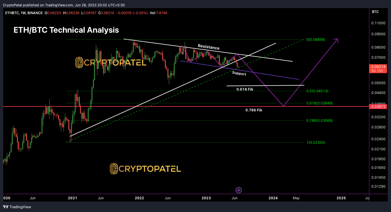Click the 0.786 Fib white text label
The height and width of the screenshot is (212, 391).
coord(254,110)
